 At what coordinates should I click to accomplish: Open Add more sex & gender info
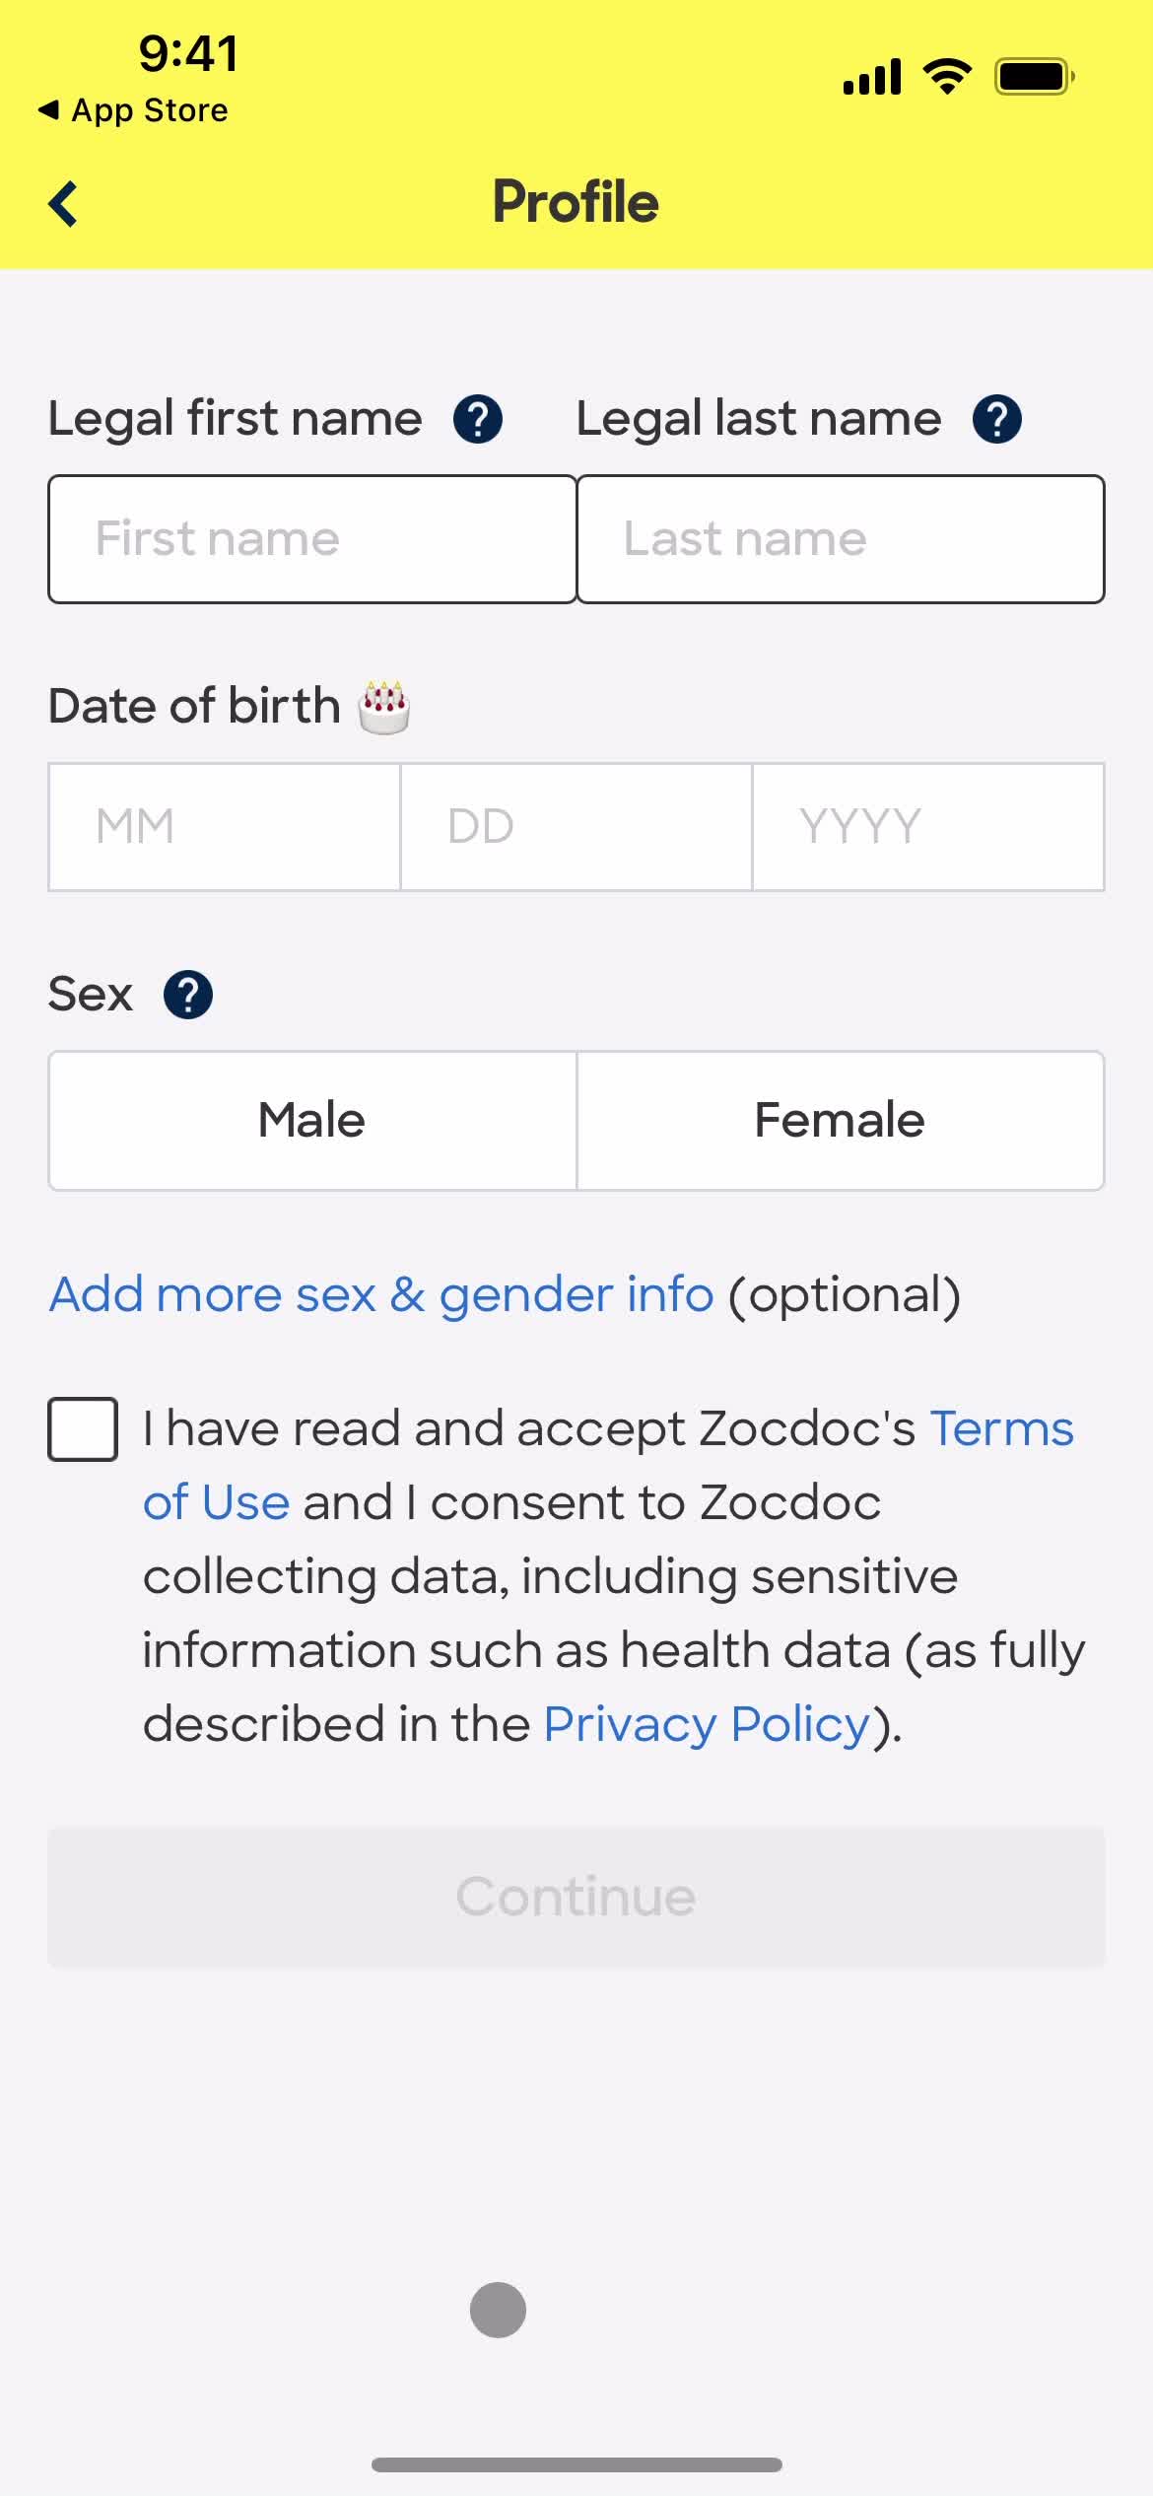coord(381,1294)
